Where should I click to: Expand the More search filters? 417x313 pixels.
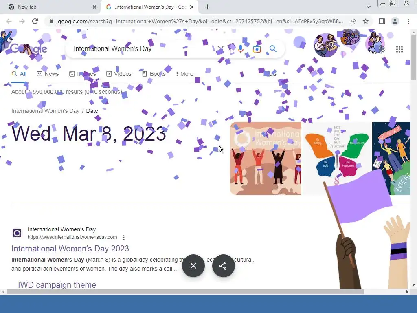pyautogui.click(x=184, y=74)
